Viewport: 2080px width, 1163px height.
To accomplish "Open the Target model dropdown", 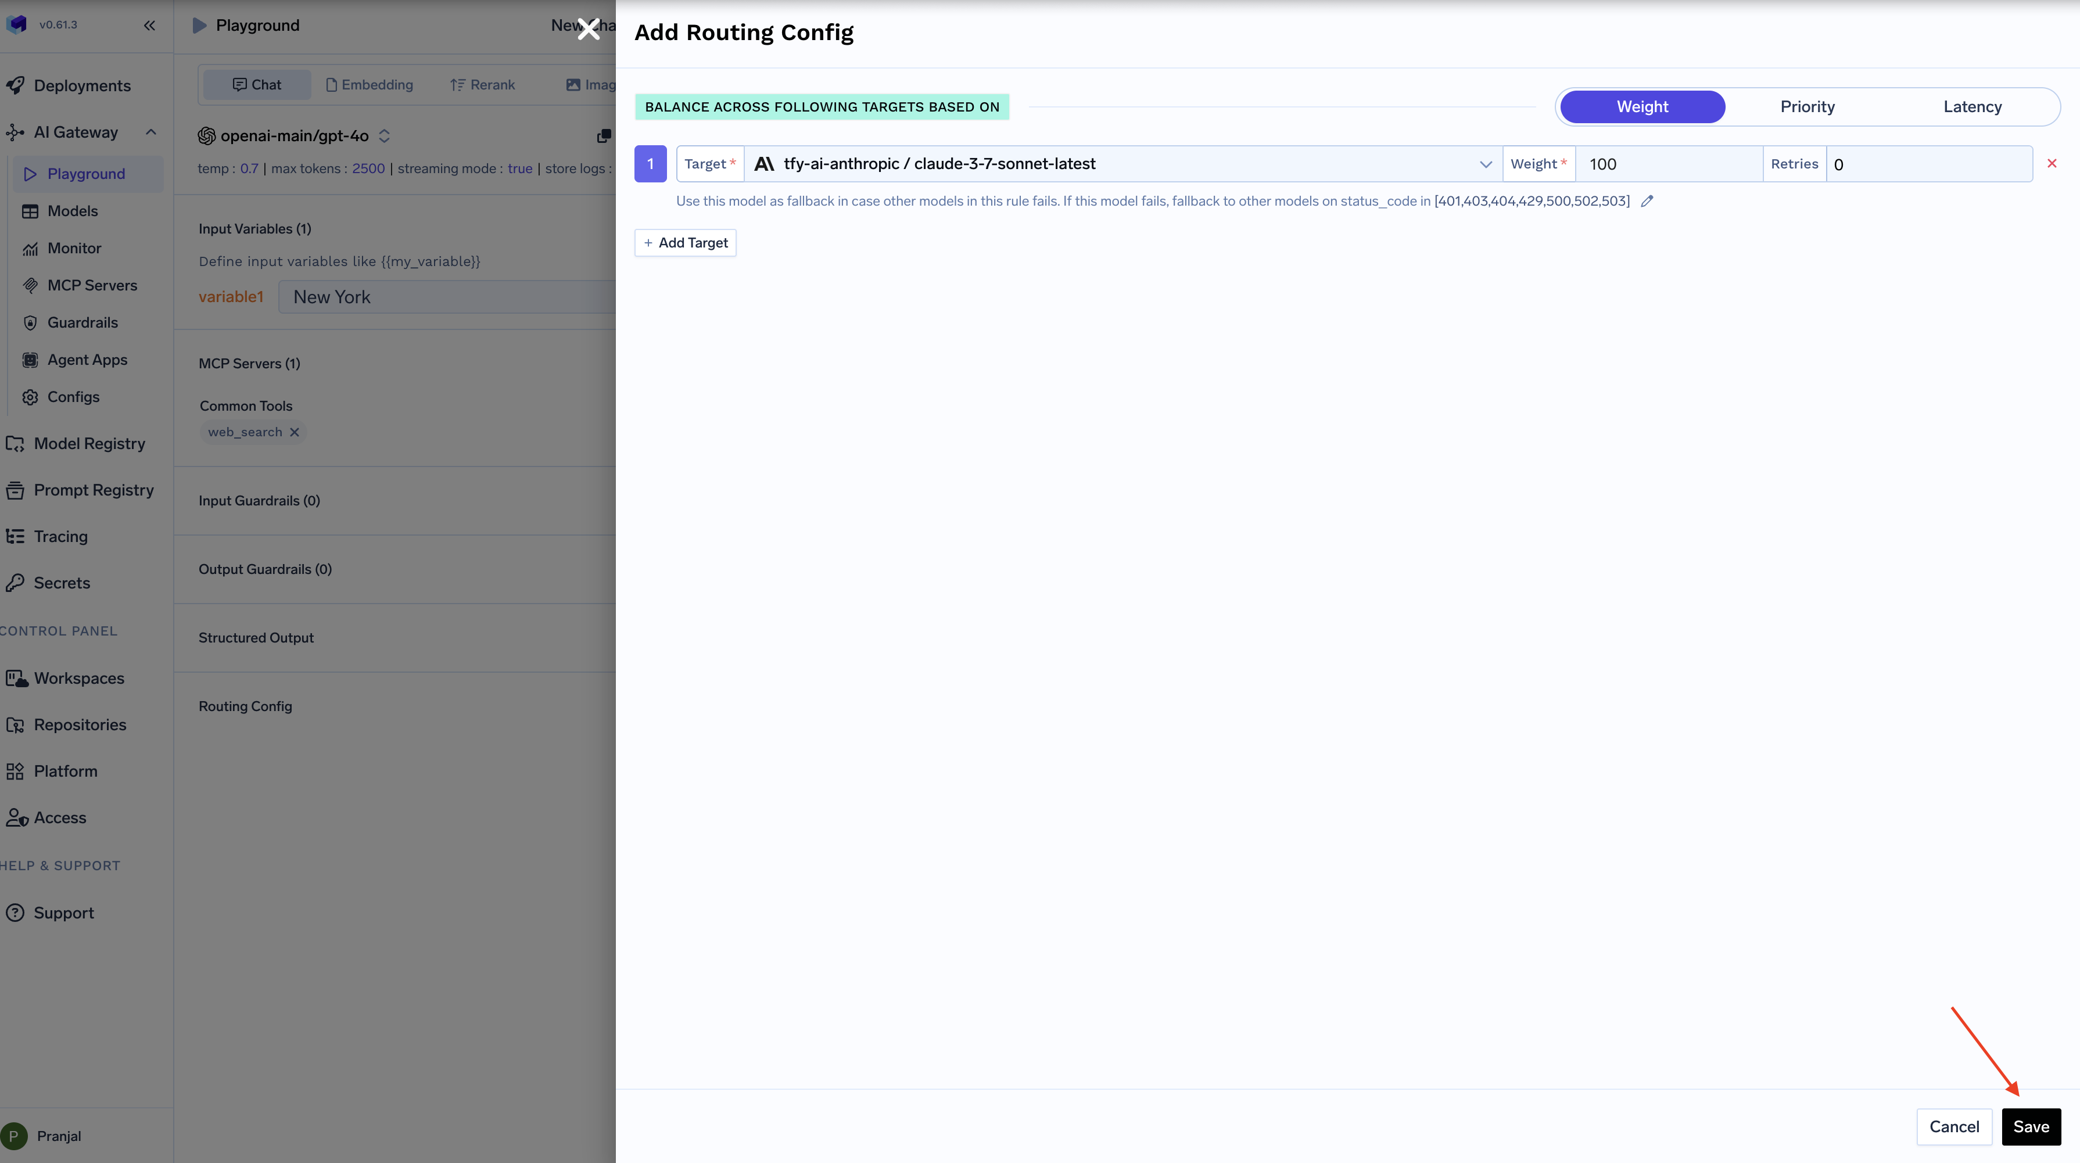I will point(1123,164).
